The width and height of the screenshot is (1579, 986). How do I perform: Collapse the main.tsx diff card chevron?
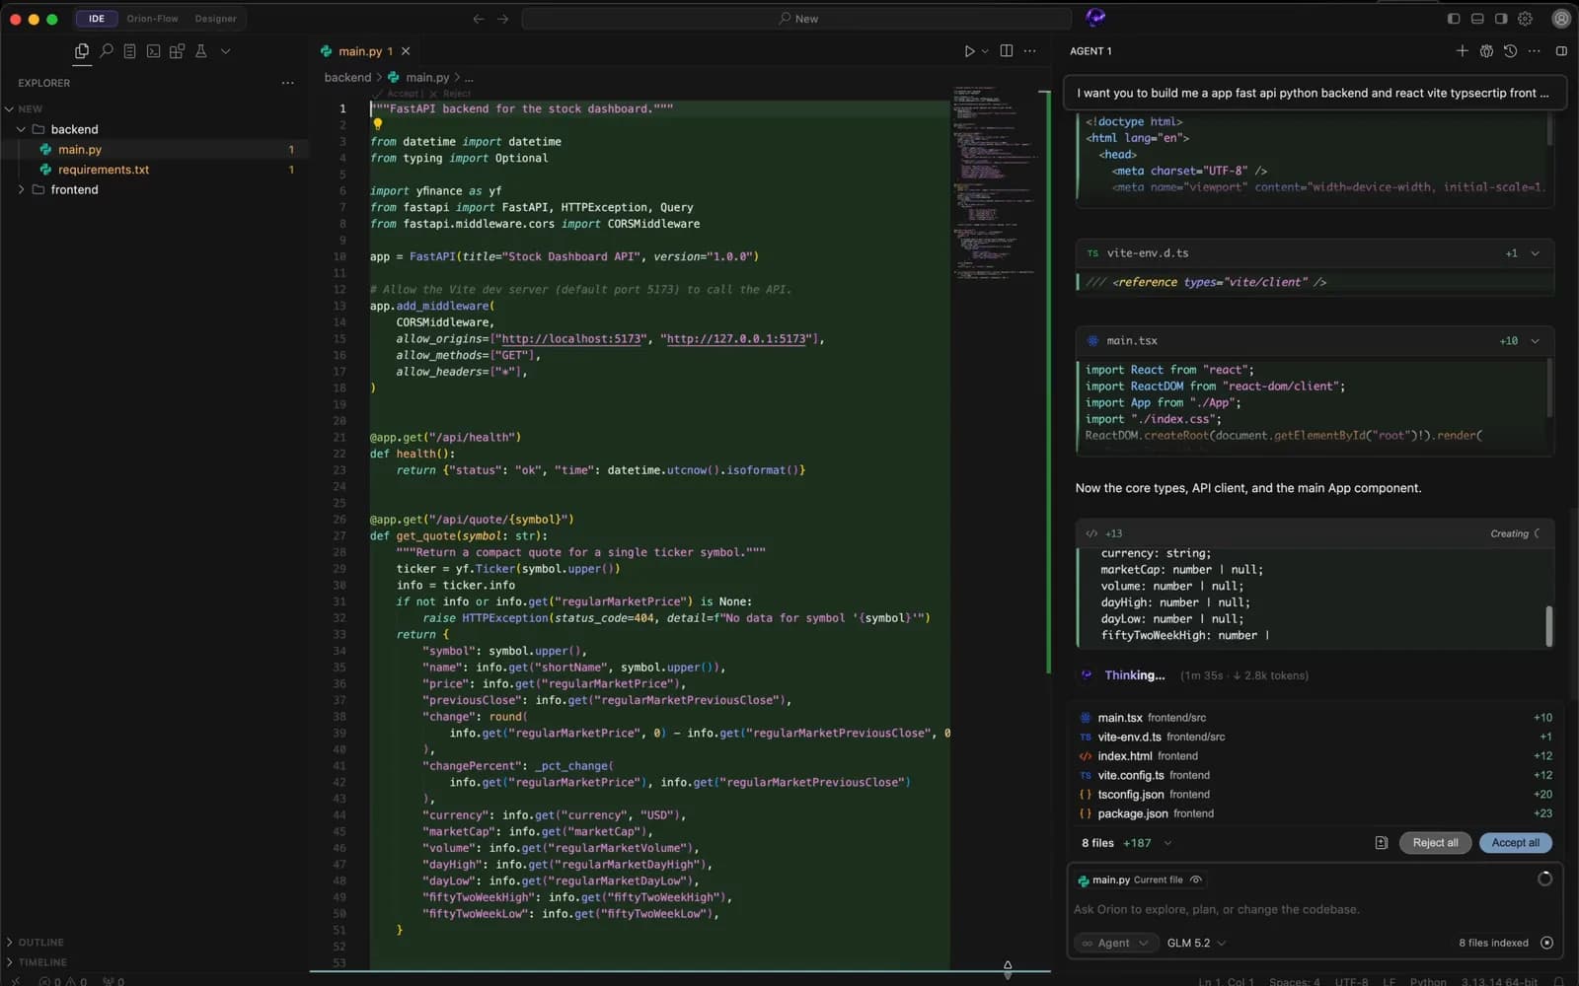1535,341
